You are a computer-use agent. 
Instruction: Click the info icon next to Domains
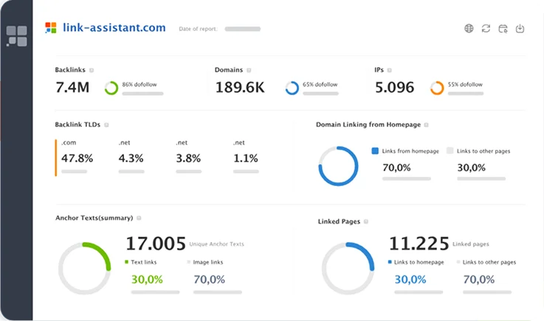click(x=248, y=70)
